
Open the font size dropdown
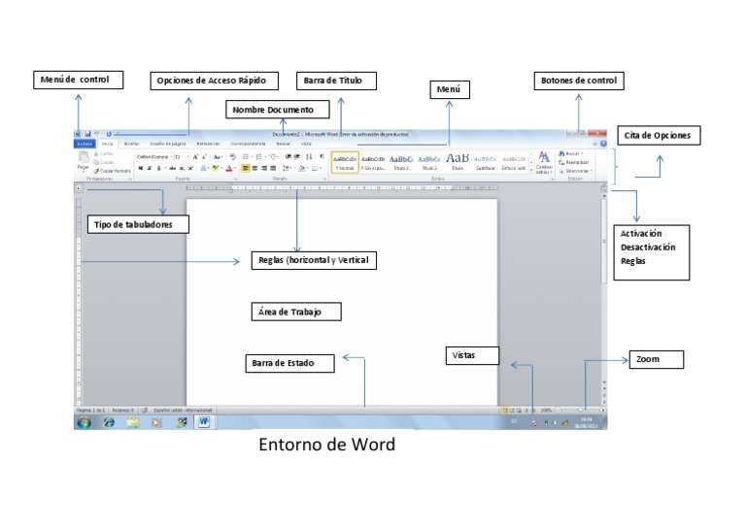(182, 156)
